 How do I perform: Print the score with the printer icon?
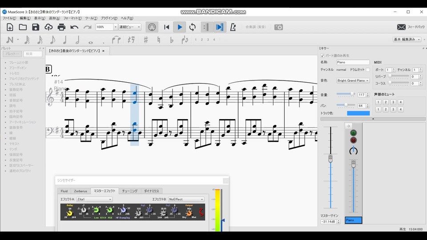click(x=61, y=27)
